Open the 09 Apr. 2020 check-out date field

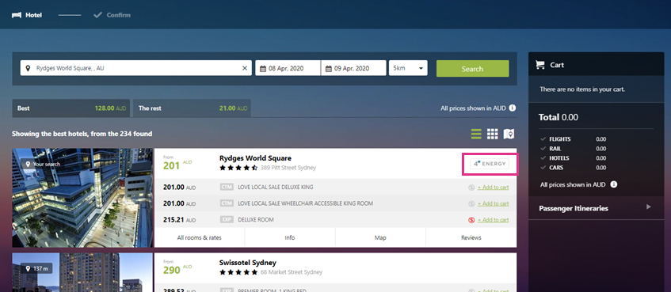(x=353, y=68)
